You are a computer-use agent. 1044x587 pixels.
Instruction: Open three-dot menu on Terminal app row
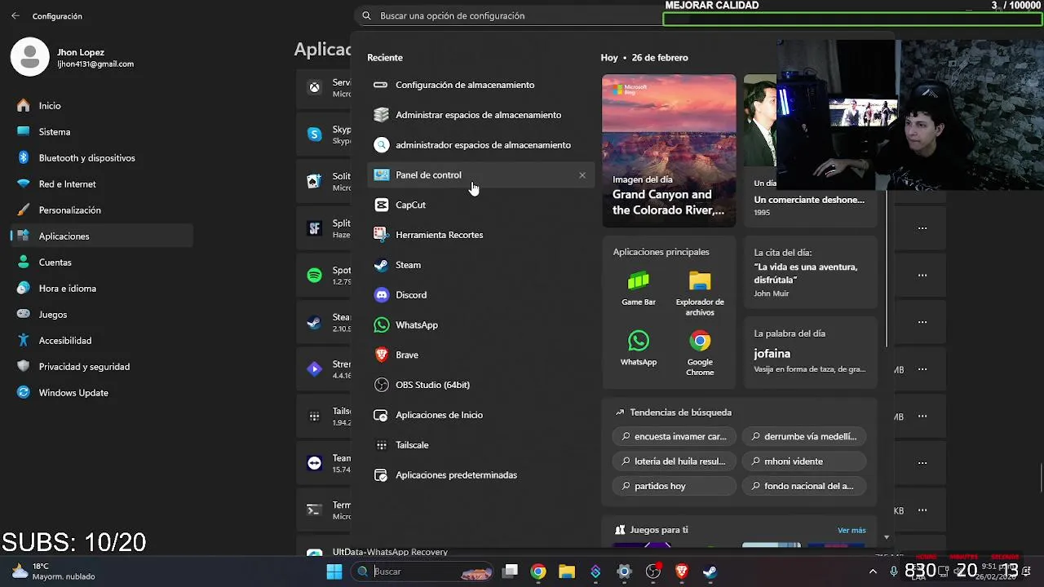click(922, 510)
